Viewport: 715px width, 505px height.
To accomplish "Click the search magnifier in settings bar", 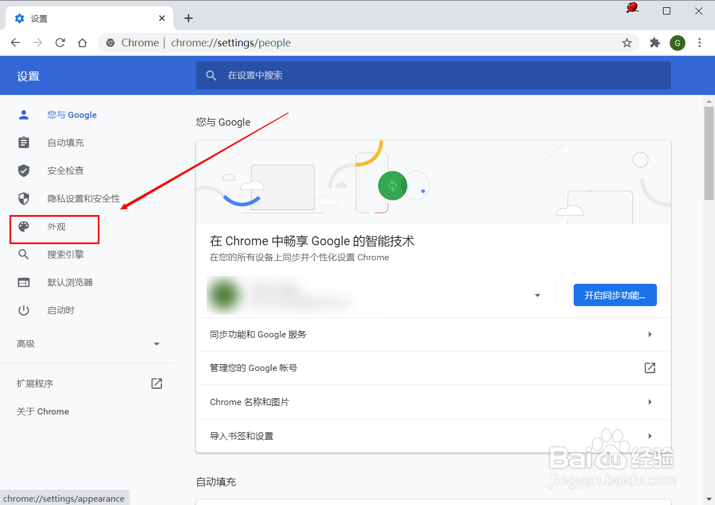I will 211,75.
